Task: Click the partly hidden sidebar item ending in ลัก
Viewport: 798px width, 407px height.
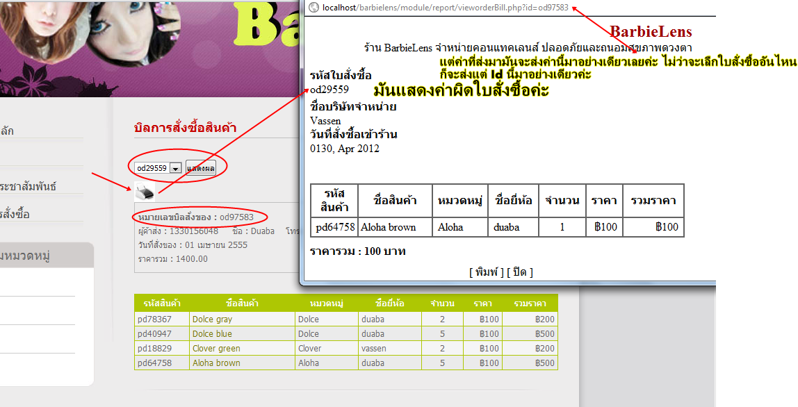Action: [7, 131]
